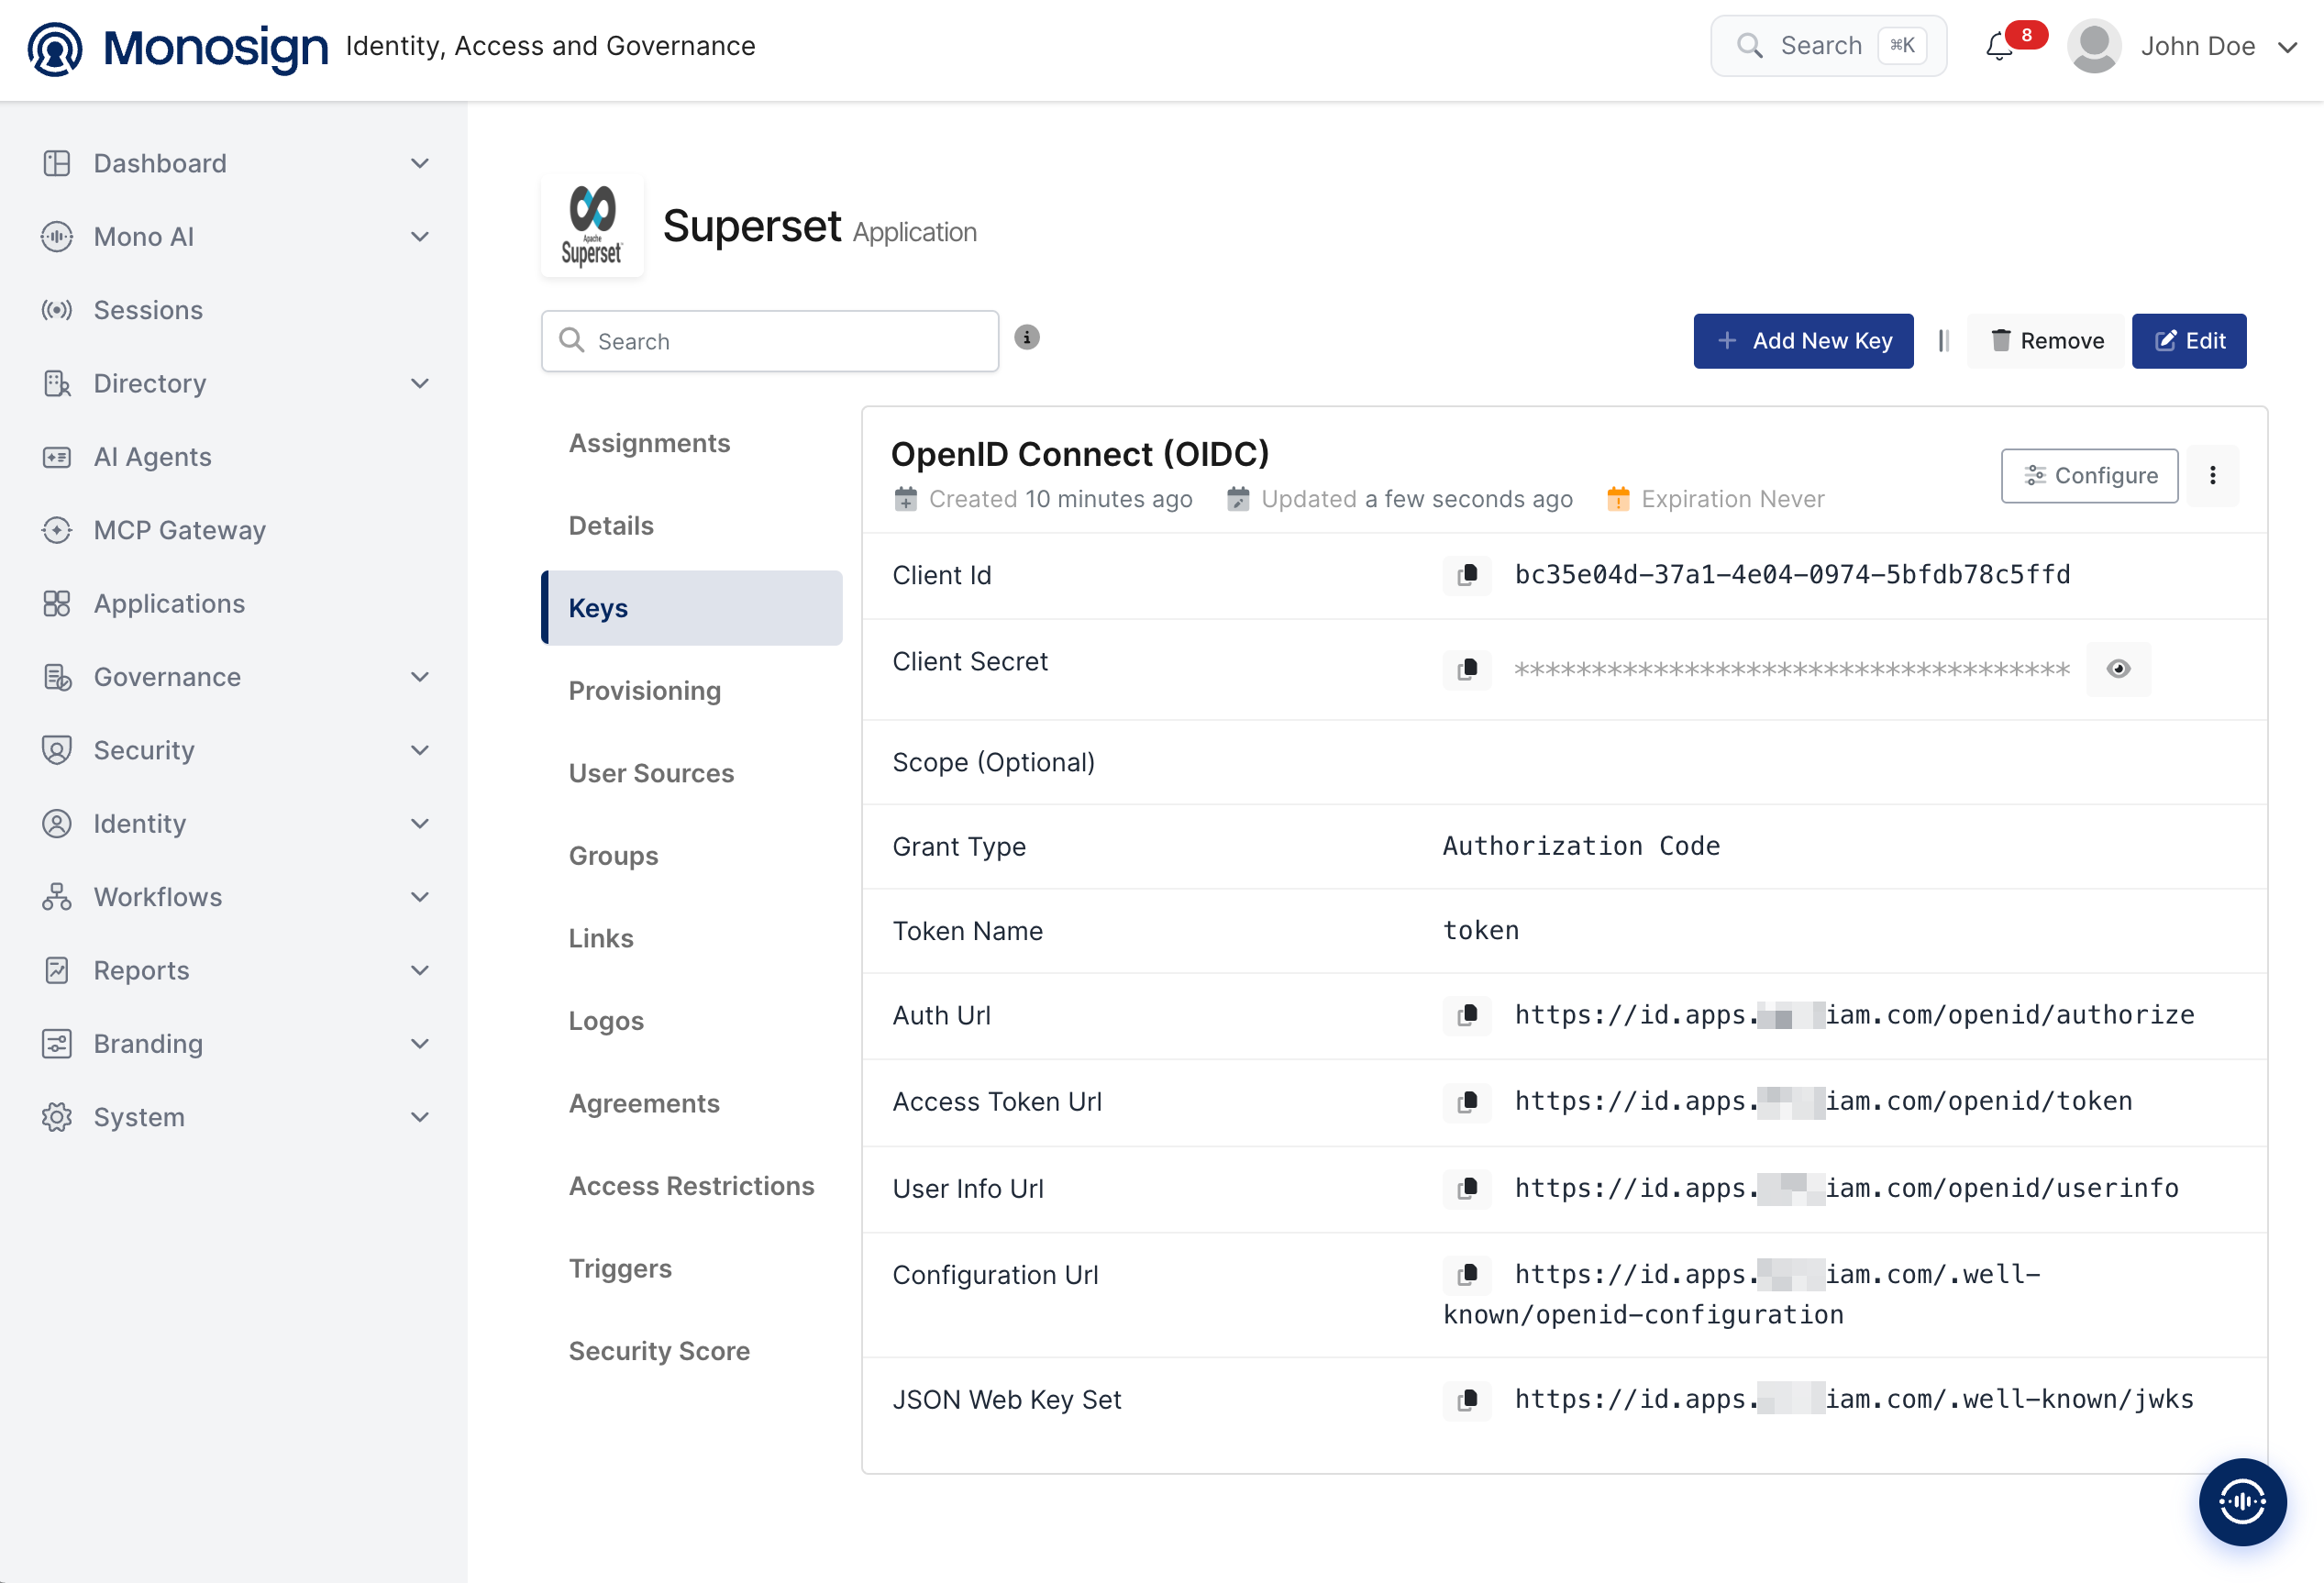Open the Access Restrictions tab
The width and height of the screenshot is (2324, 1583).
691,1186
